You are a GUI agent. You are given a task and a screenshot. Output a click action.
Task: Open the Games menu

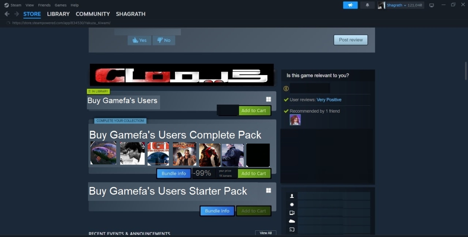tap(60, 5)
